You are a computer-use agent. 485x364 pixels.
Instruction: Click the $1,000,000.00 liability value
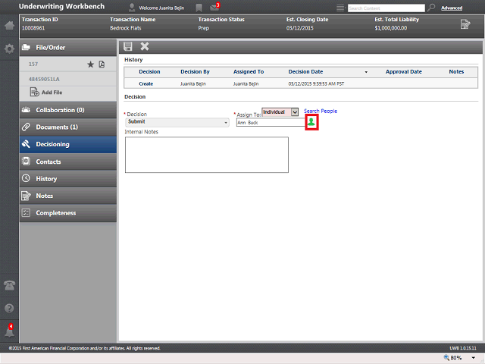(x=391, y=28)
